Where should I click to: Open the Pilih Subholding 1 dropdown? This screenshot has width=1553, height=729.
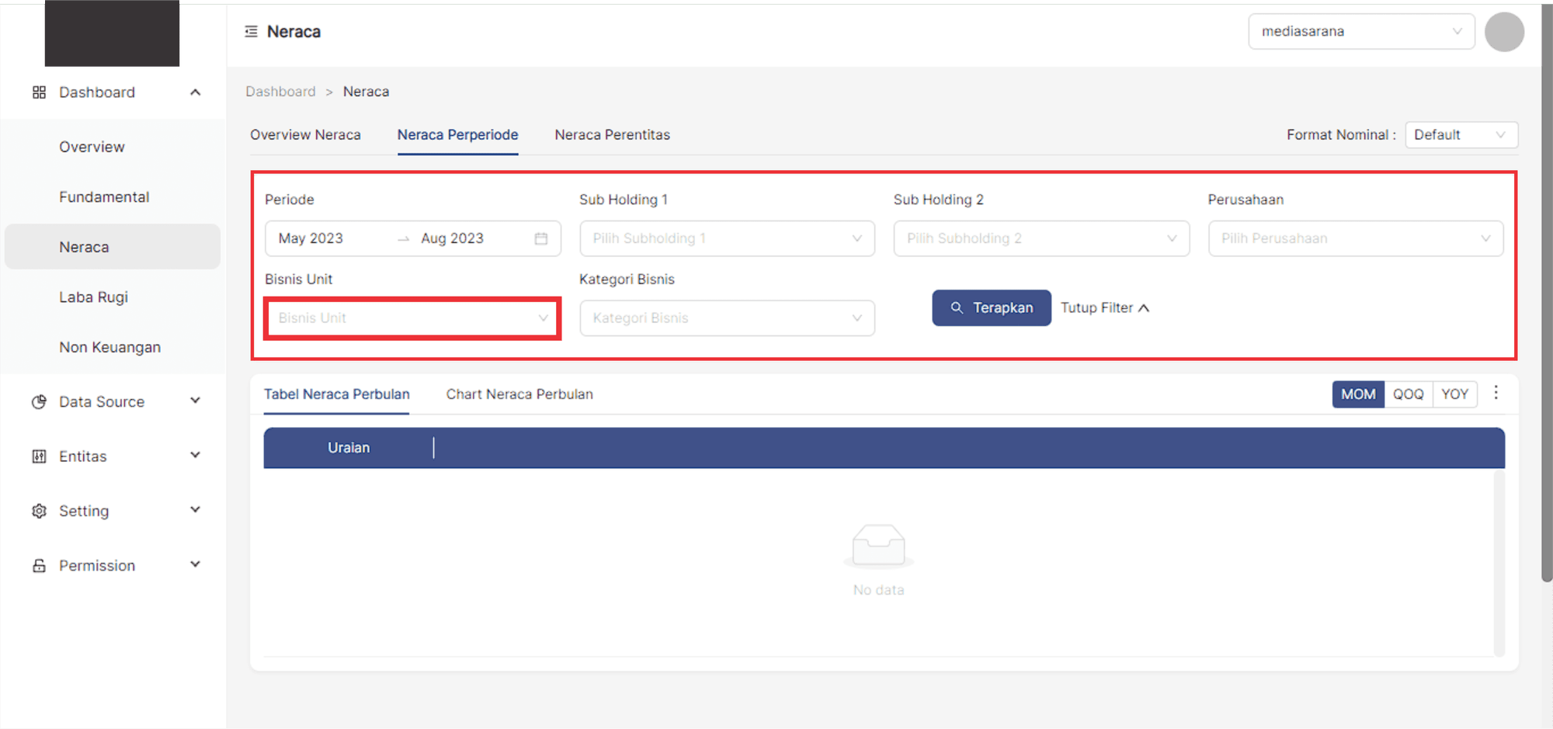(x=727, y=238)
